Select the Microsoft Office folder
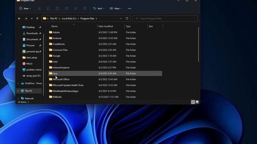 tap(105, 79)
